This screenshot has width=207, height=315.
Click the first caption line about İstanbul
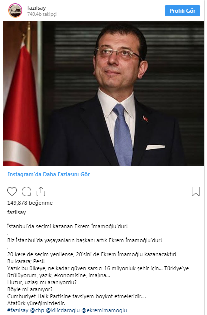pos(67,226)
